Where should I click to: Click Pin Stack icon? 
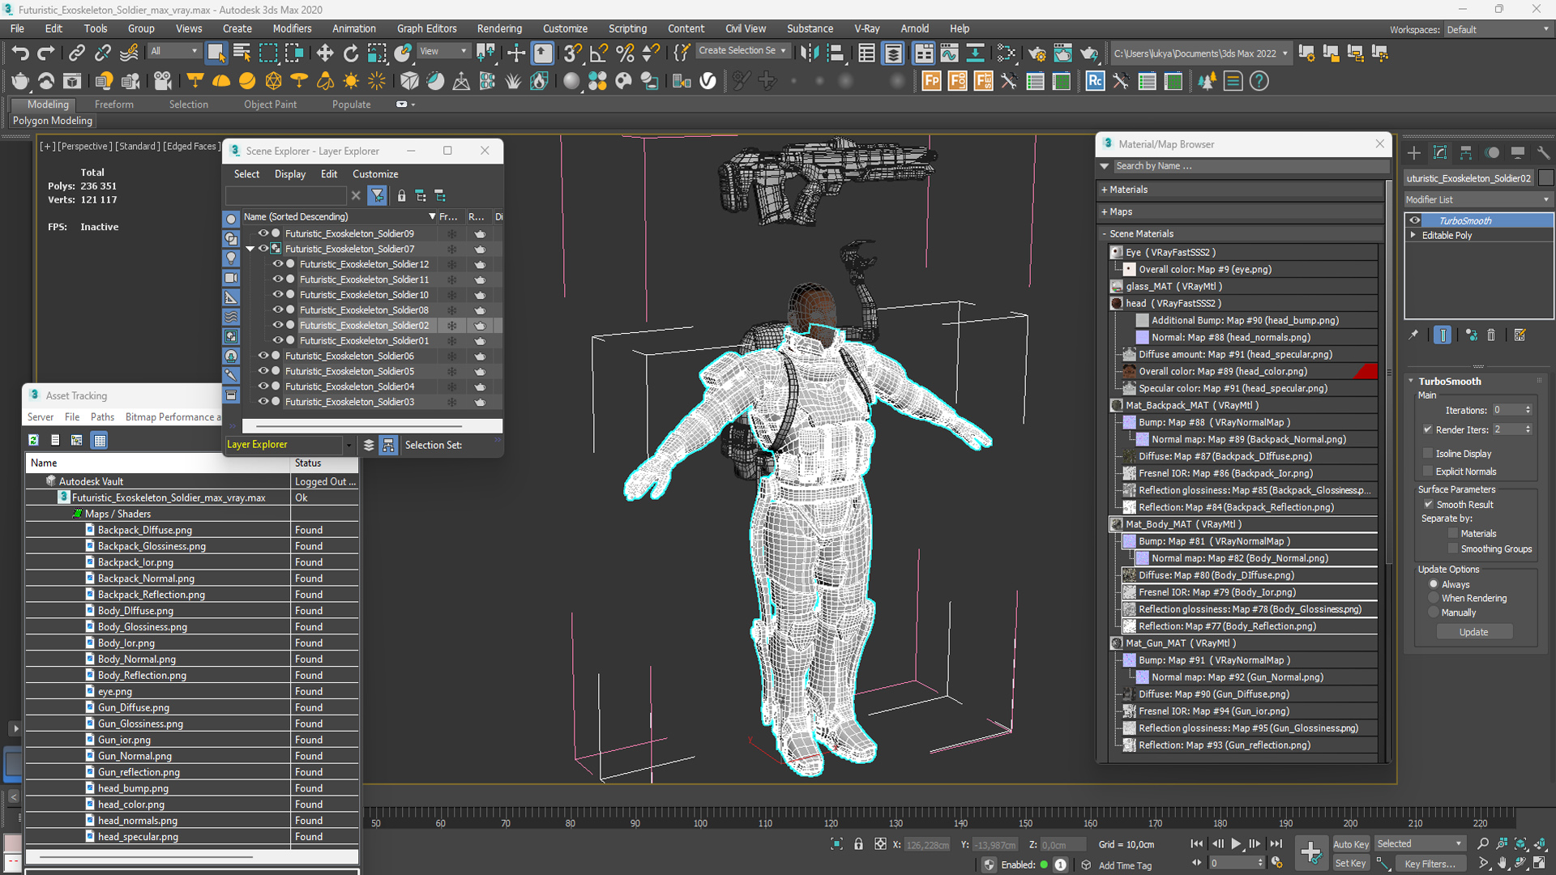(x=1413, y=335)
